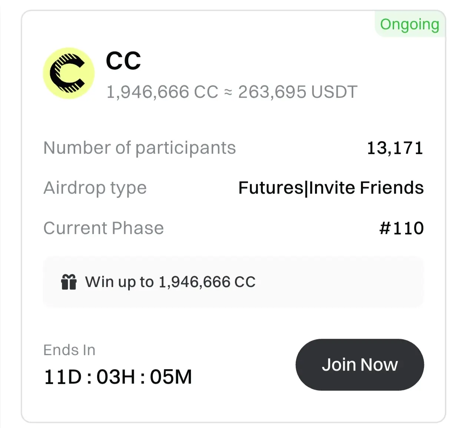Click the gift box icon
This screenshot has width=467, height=428.
pyautogui.click(x=69, y=282)
